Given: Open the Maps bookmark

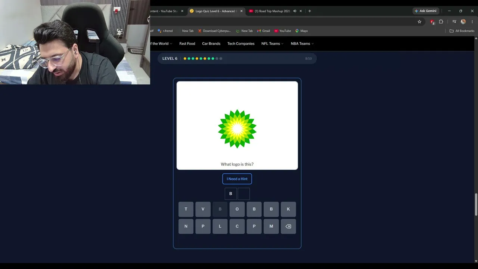Looking at the screenshot, I should click(x=301, y=31).
